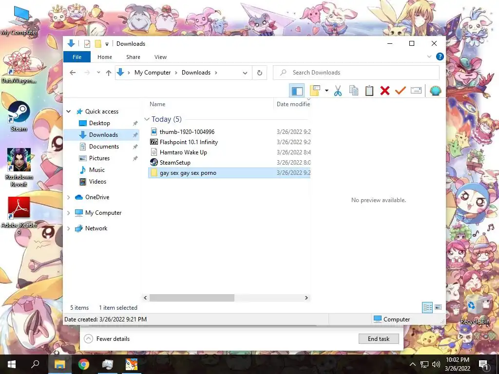Open the Share ribbon tab
The width and height of the screenshot is (499, 374).
click(x=133, y=57)
